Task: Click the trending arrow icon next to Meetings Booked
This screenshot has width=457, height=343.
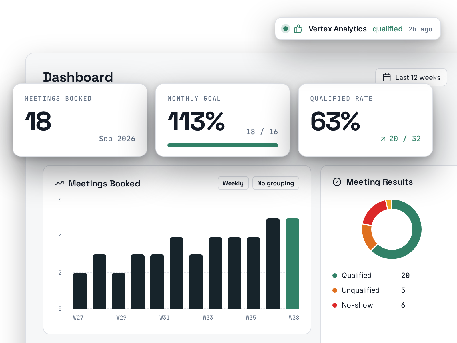Action: [59, 183]
